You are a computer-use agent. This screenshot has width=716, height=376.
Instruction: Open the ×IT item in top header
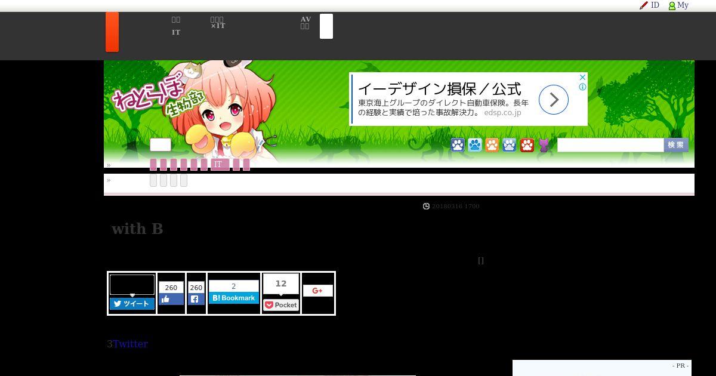218,26
